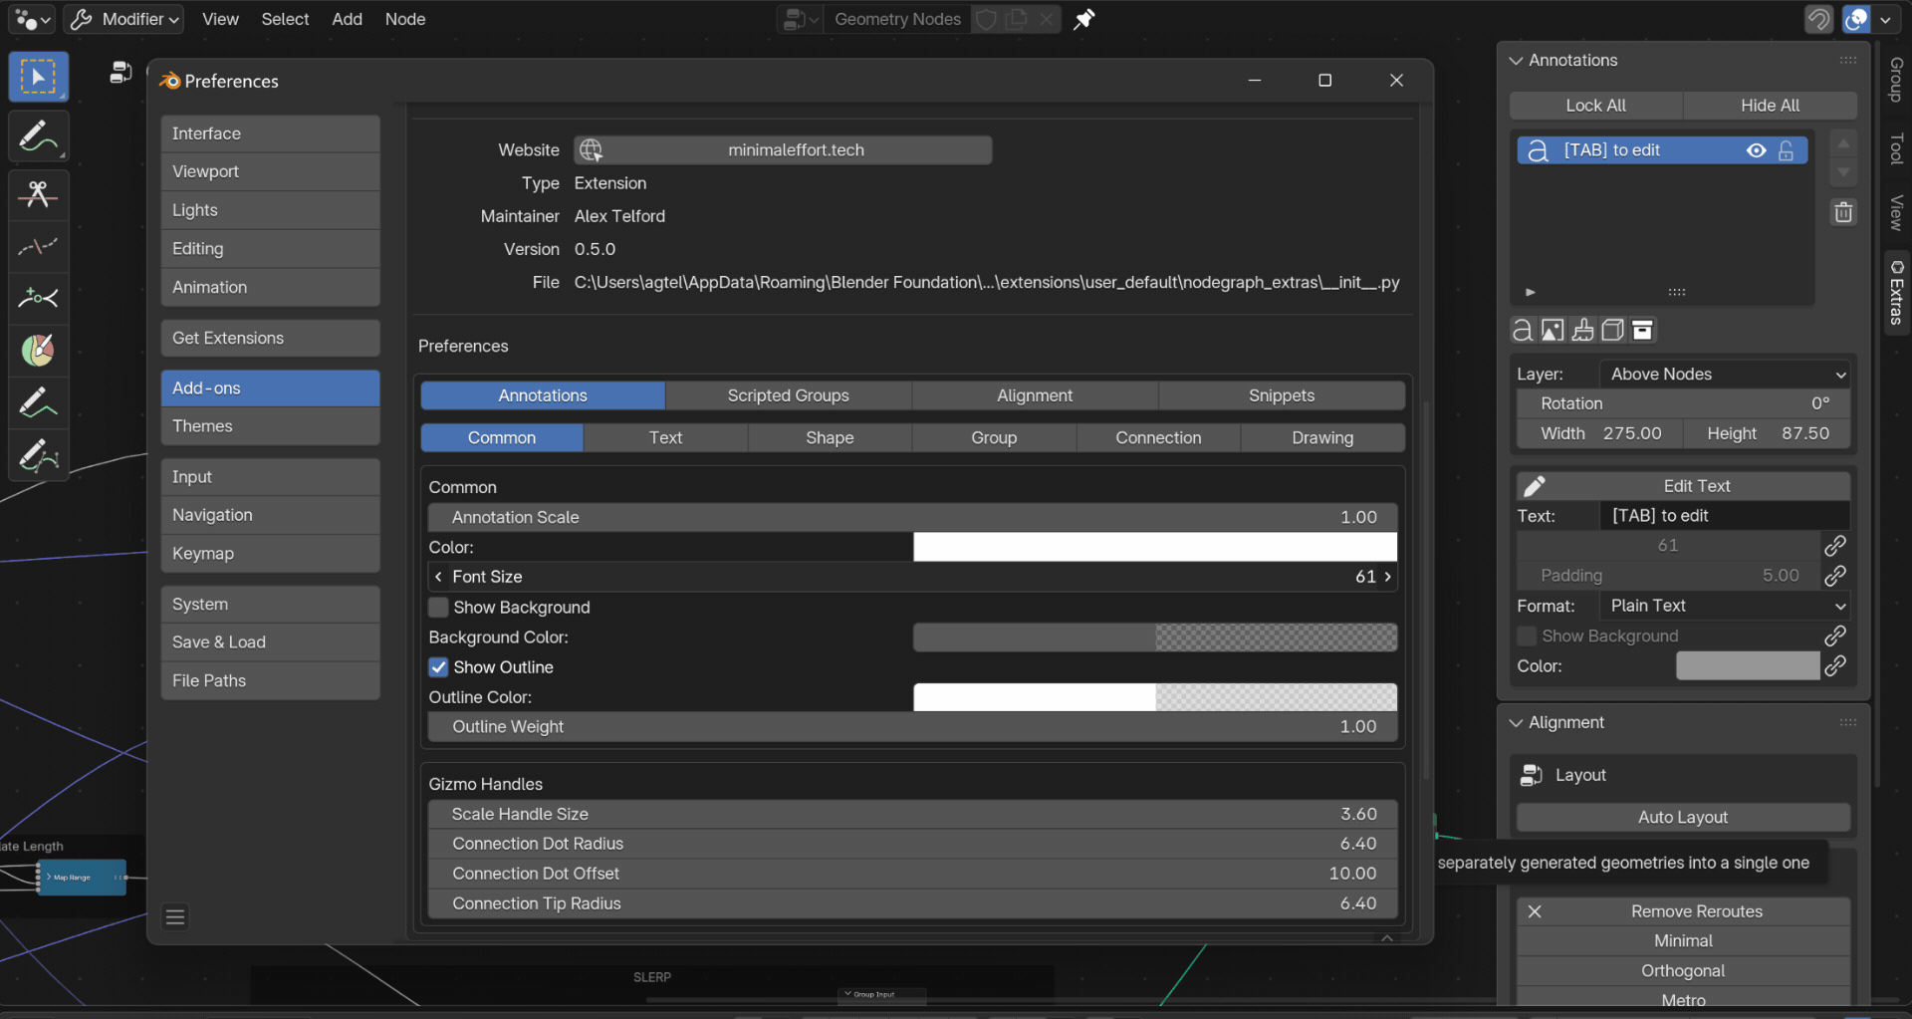Link sidebar Color to defaults
The width and height of the screenshot is (1912, 1019).
click(1835, 665)
